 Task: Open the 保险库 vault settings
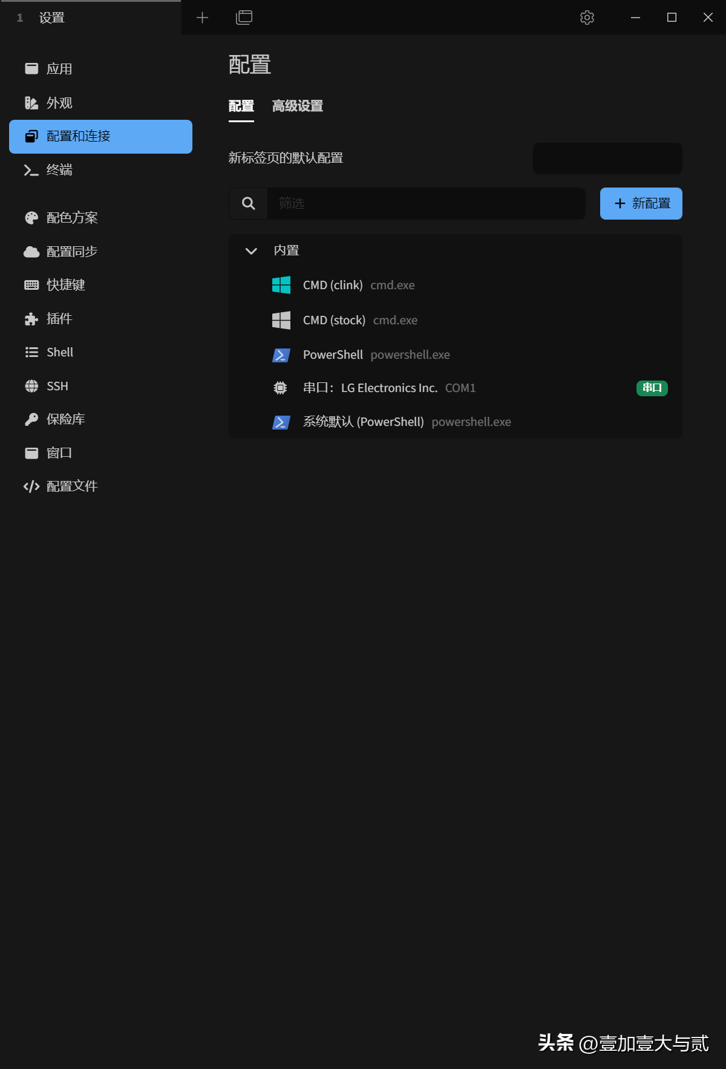click(100, 419)
